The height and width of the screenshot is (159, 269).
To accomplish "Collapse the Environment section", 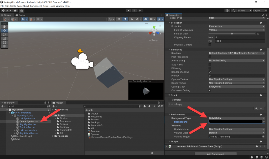I will (169, 114).
